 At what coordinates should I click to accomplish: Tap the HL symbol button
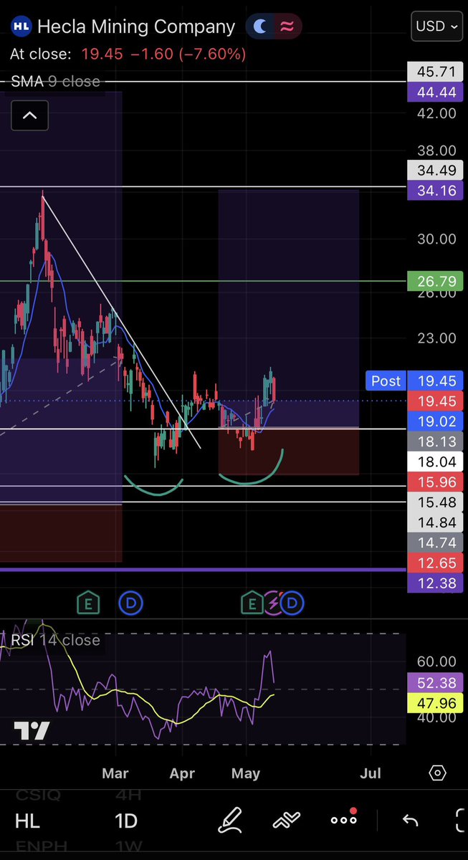point(27,821)
